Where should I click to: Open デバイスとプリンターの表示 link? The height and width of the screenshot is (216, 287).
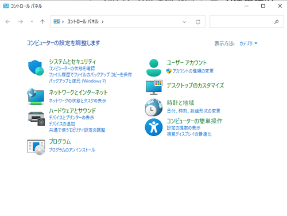(x=71, y=118)
